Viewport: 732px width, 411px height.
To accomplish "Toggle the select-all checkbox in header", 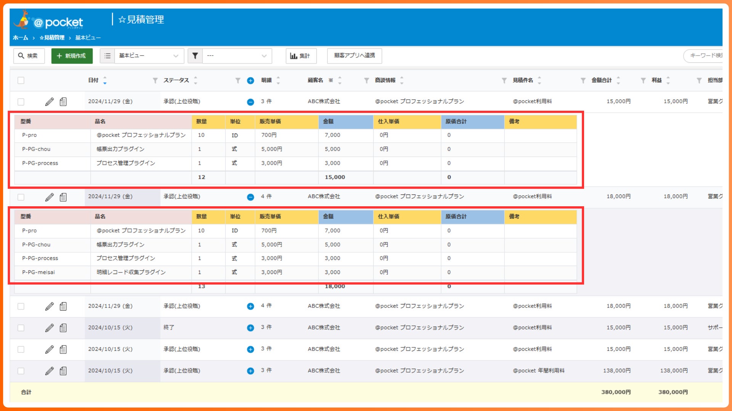I will coord(21,80).
